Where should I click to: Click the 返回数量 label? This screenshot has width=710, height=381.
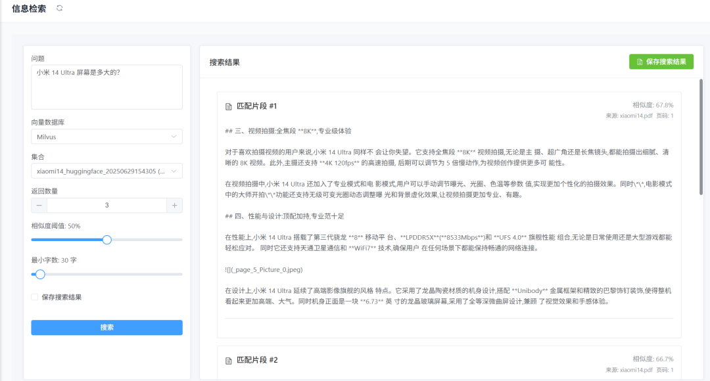pyautogui.click(x=45, y=191)
